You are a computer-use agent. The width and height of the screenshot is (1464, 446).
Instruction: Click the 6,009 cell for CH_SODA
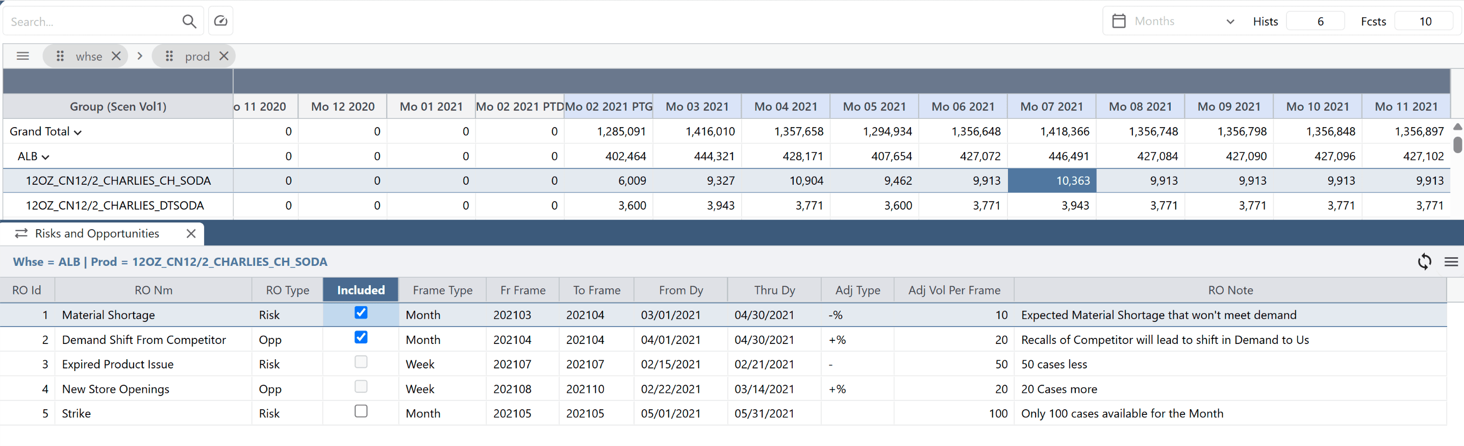tap(609, 181)
